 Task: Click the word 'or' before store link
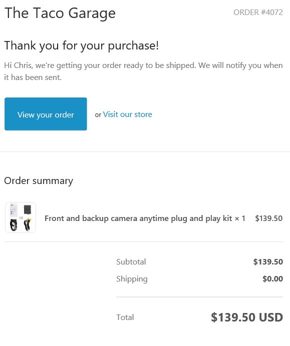[98, 114]
